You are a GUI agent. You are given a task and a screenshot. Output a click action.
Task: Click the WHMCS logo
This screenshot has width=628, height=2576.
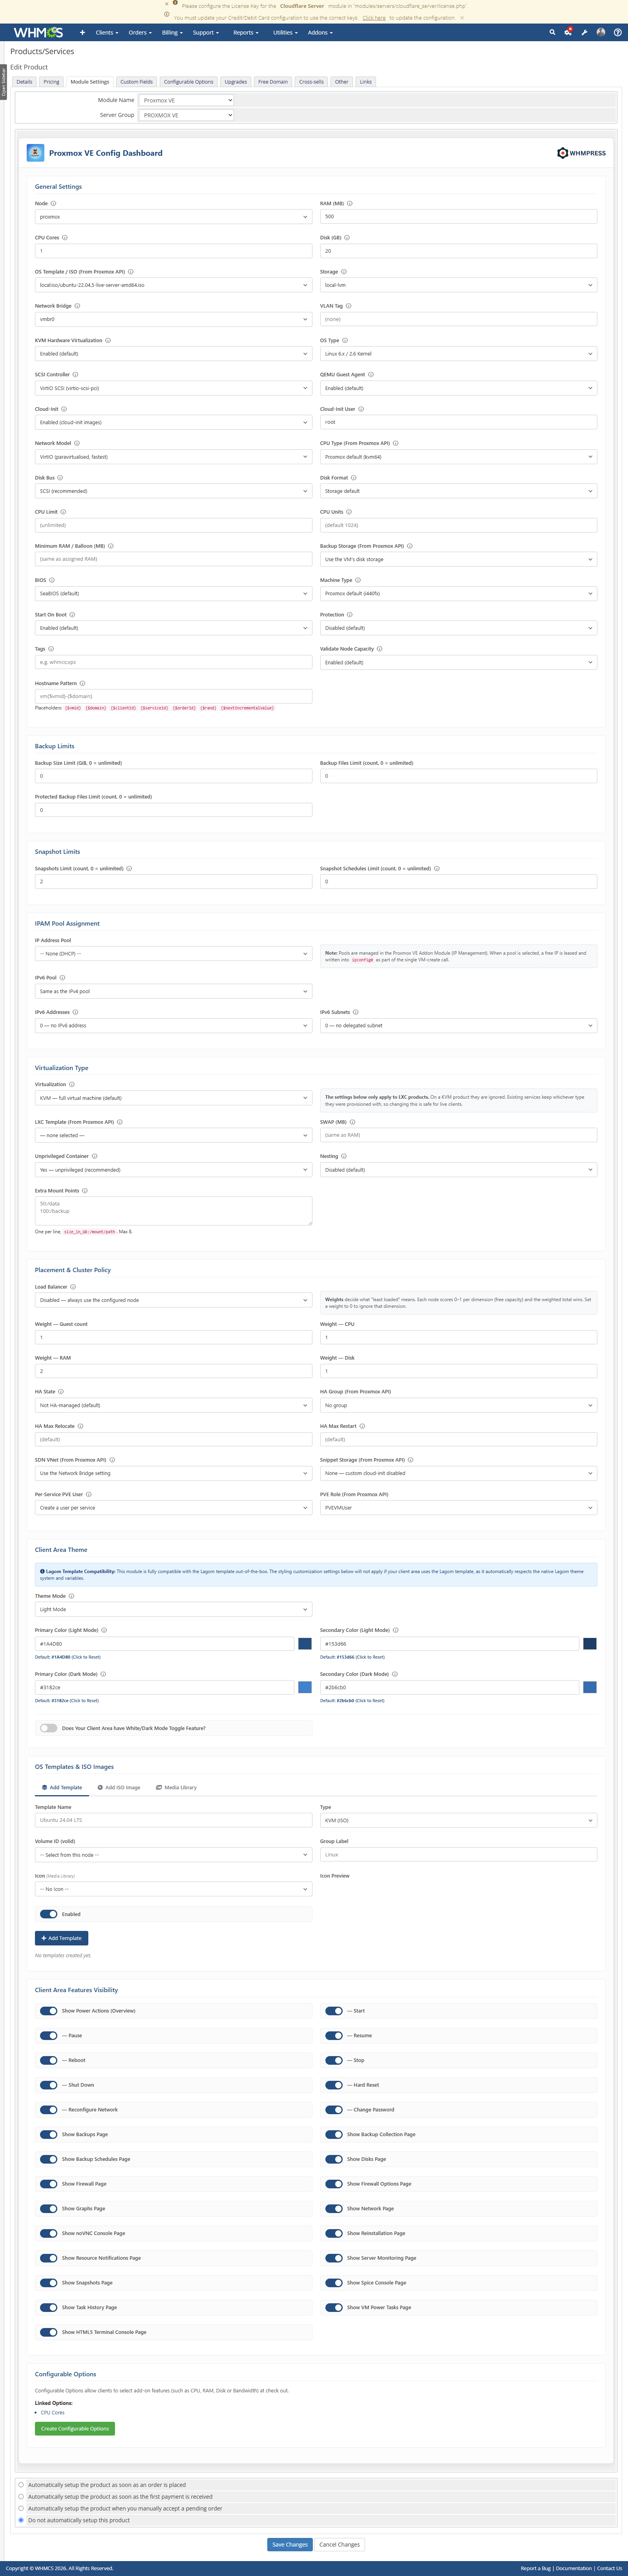(38, 32)
